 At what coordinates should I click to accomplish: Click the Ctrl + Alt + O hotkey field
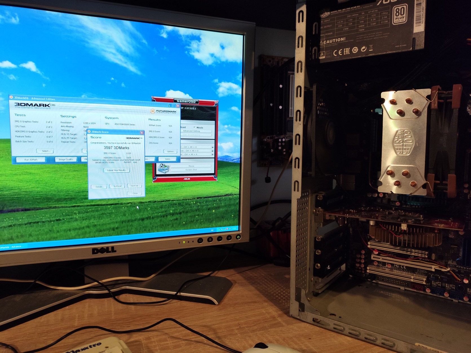tap(196, 147)
